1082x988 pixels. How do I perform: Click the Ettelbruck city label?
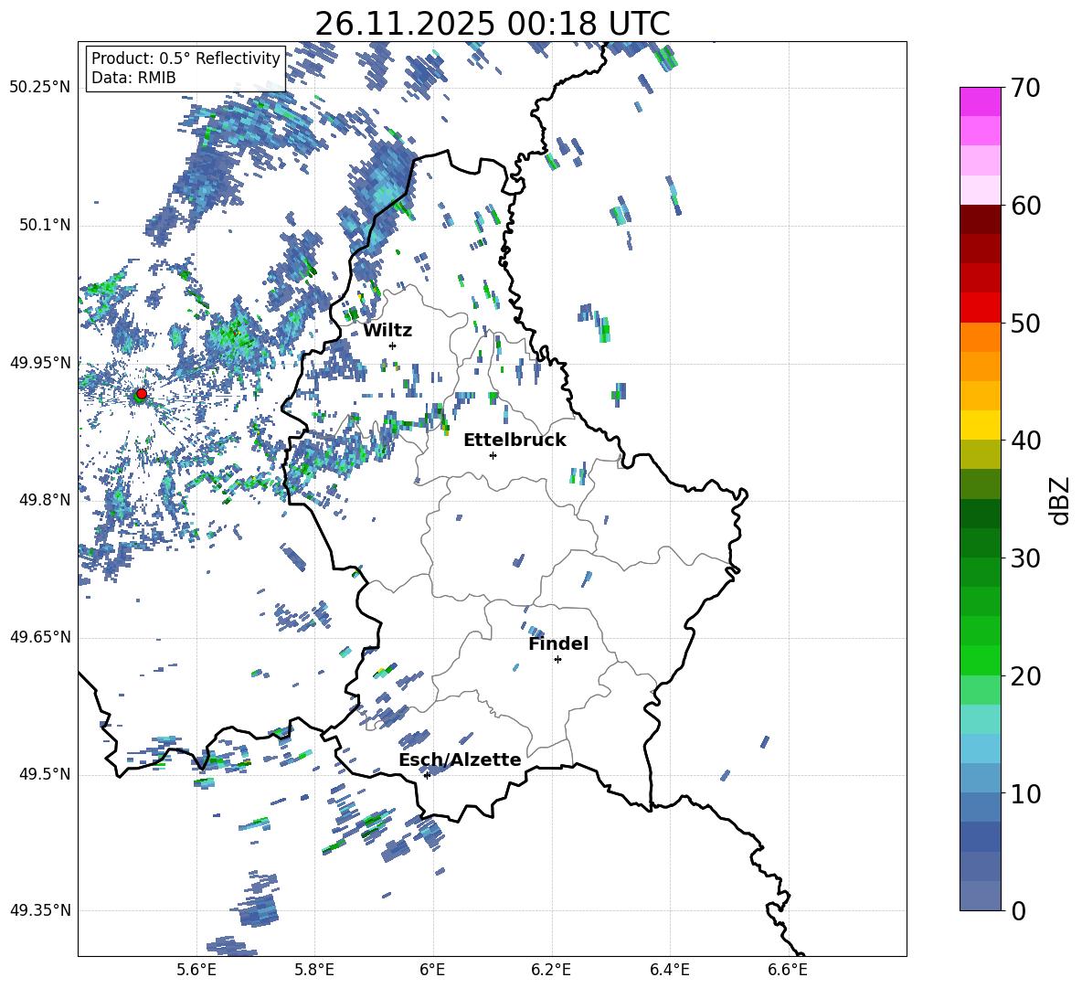point(514,441)
